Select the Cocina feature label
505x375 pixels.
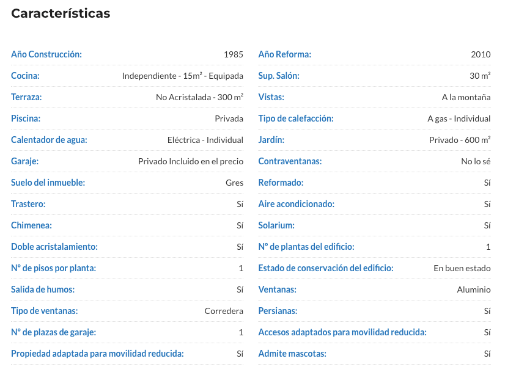click(x=25, y=76)
